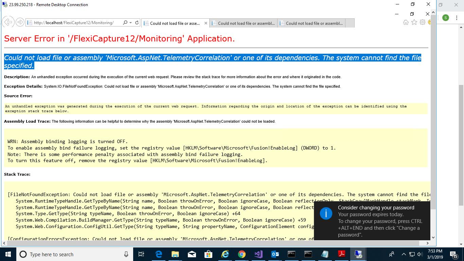Screen dimensions: 464x261
Task: Show hidden tray icons chevron
Action: pos(404,254)
